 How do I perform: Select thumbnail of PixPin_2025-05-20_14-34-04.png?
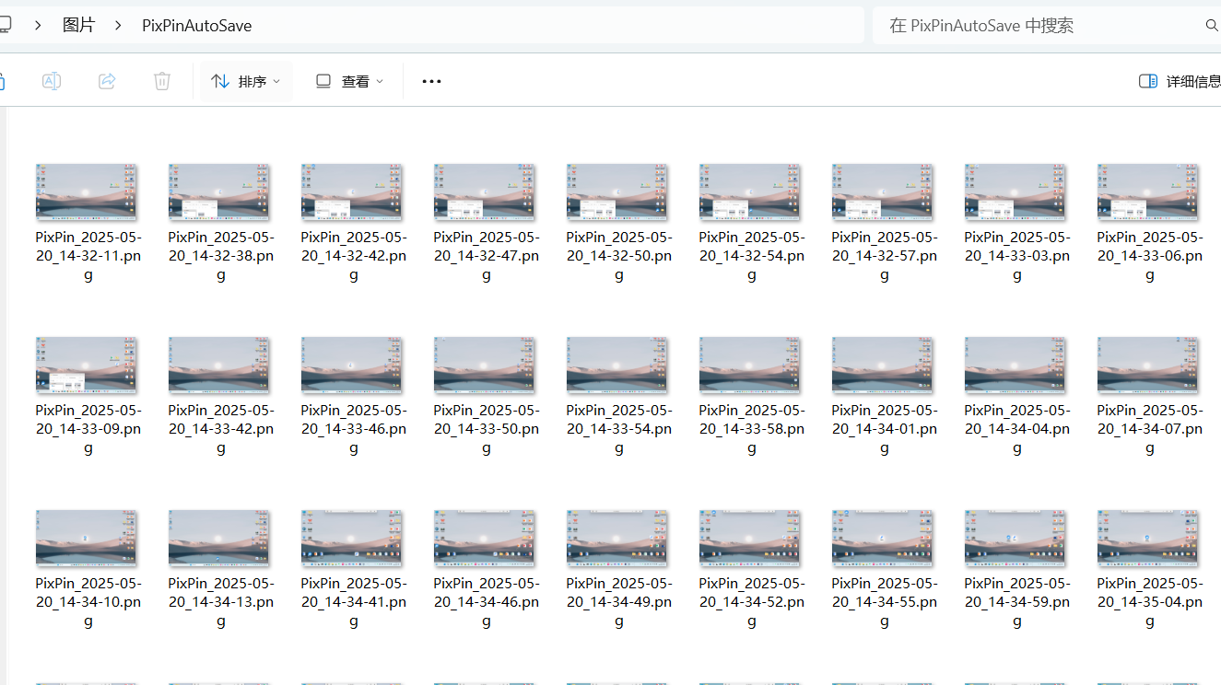click(x=1016, y=366)
